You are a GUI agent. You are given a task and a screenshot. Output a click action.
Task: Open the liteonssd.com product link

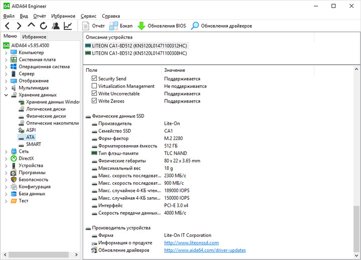click(x=192, y=243)
